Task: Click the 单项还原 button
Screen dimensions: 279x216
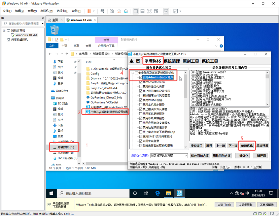Action: click(263, 146)
